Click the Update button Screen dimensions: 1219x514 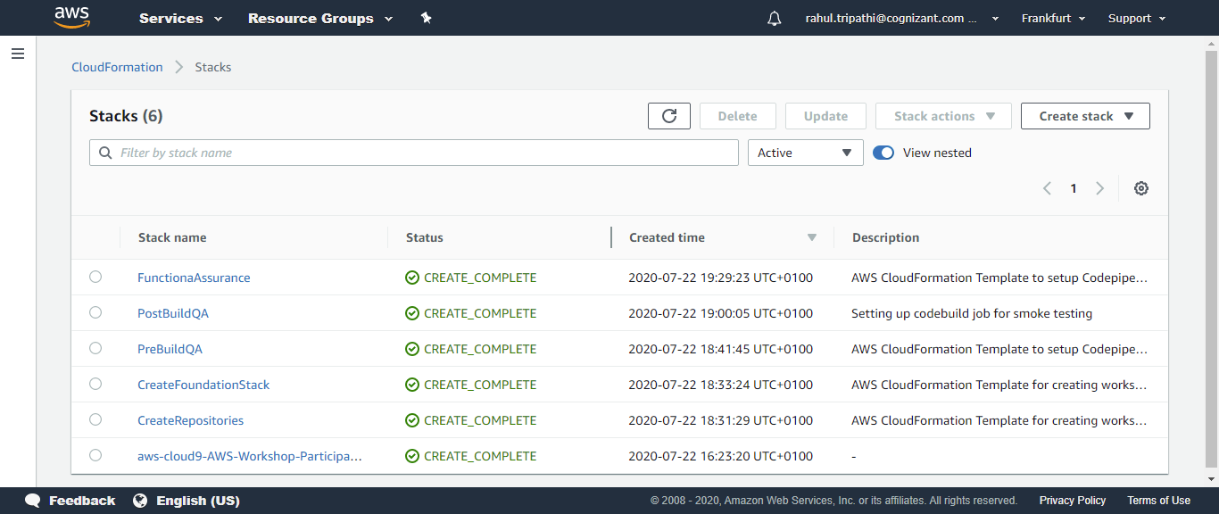825,116
